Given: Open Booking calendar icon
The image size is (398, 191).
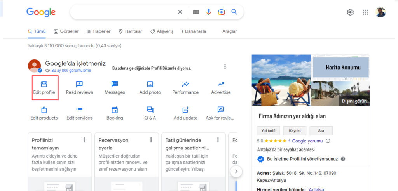Looking at the screenshot, I should click(x=115, y=110).
